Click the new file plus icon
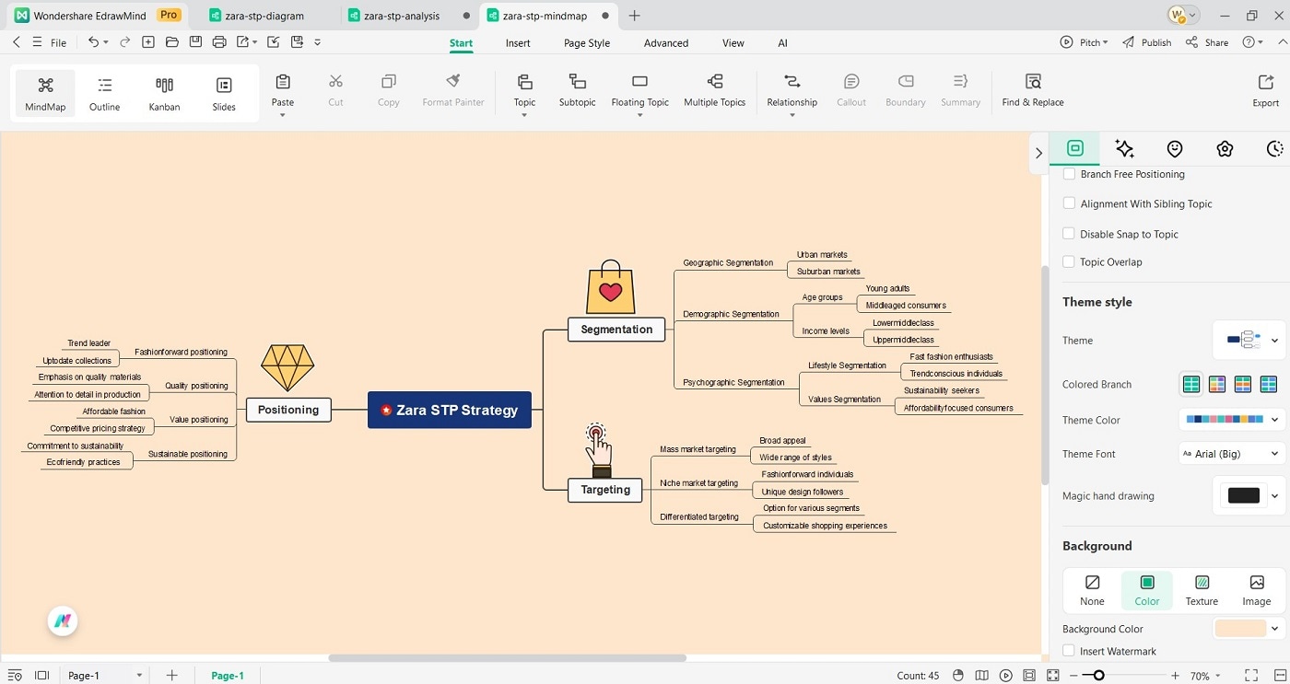This screenshot has height=684, width=1290. [147, 42]
